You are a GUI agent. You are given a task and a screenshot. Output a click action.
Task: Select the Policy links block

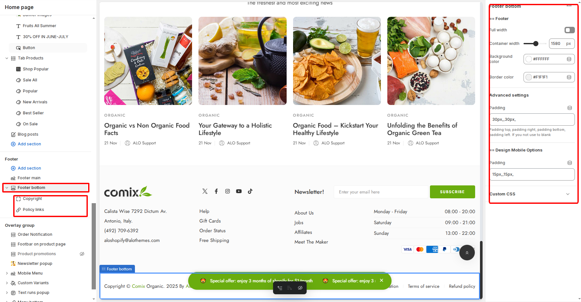(33, 210)
